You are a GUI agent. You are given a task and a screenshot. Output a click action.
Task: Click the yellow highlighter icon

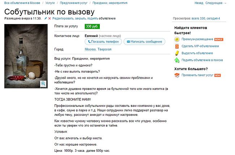177,53
